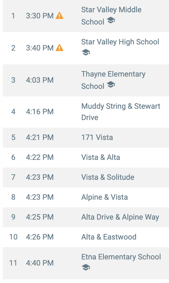Select Star Valley High School stop name

click(x=120, y=42)
